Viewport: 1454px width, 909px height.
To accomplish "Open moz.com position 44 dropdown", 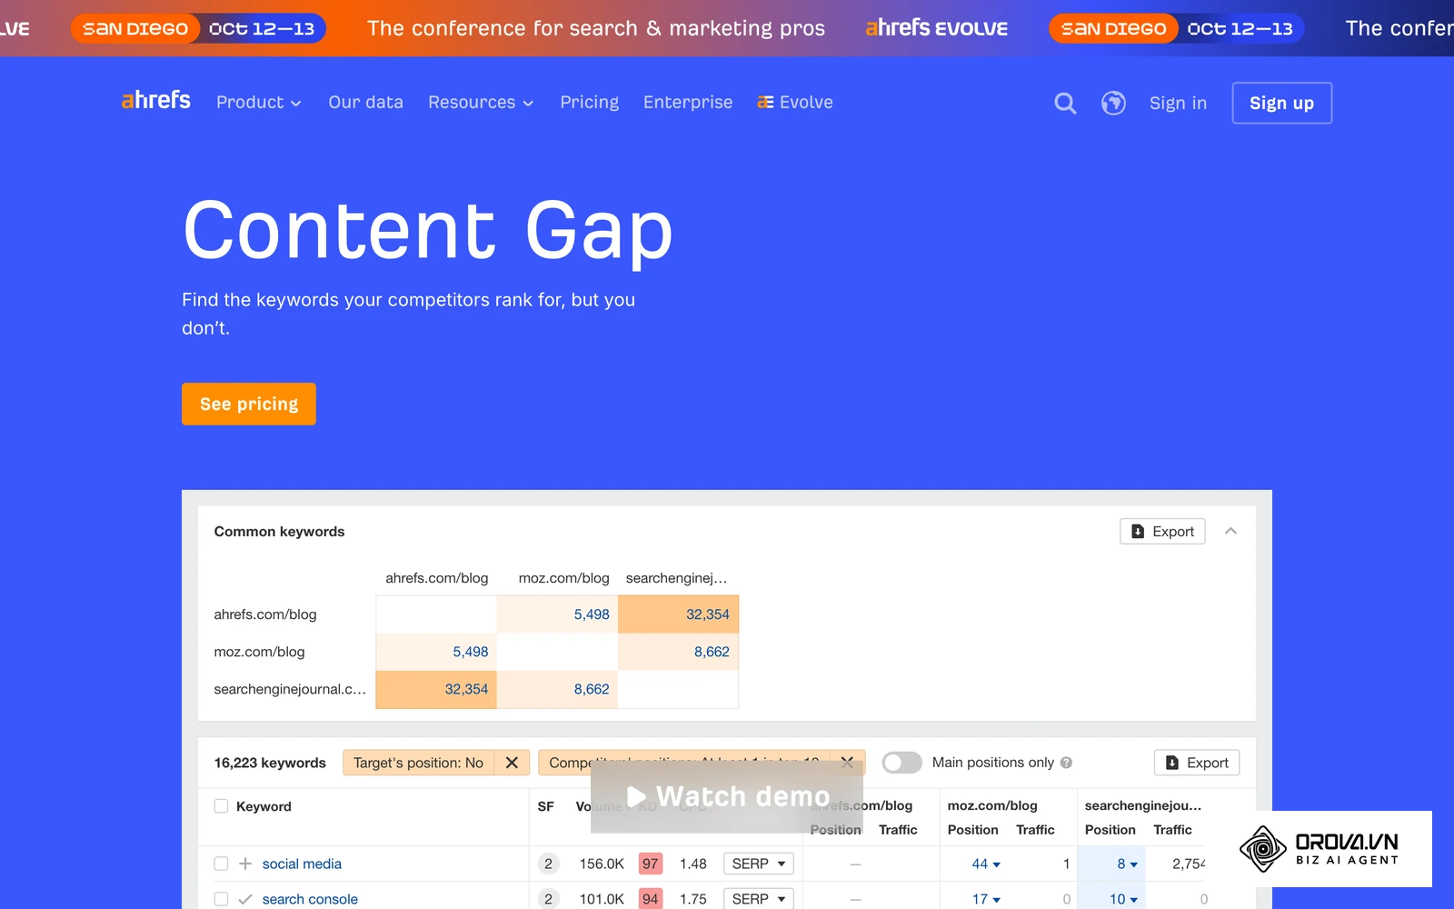I will 986,864.
